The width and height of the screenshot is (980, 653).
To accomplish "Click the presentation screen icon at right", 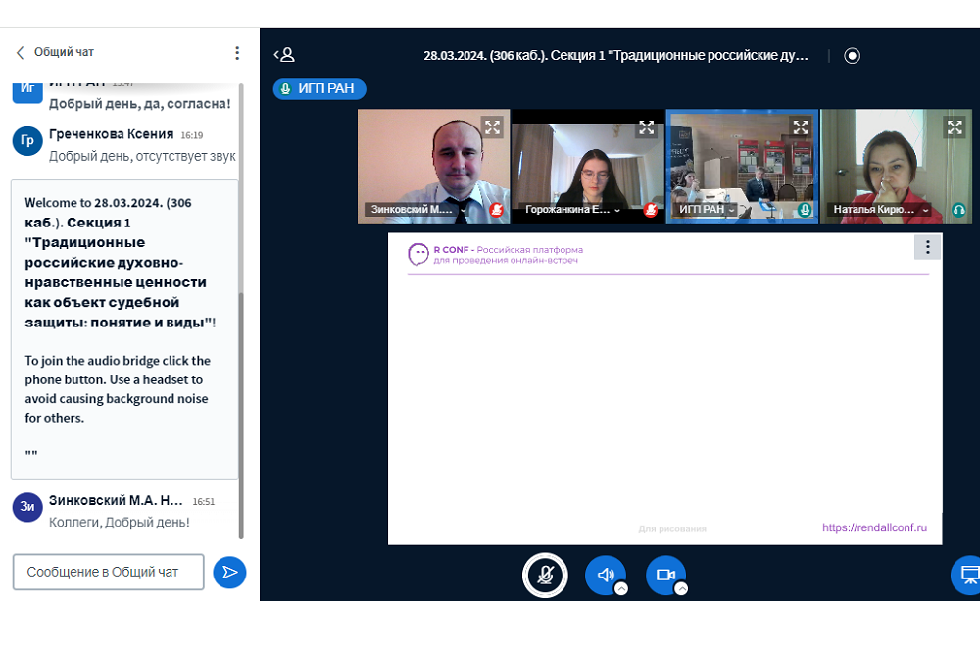I will tap(968, 575).
